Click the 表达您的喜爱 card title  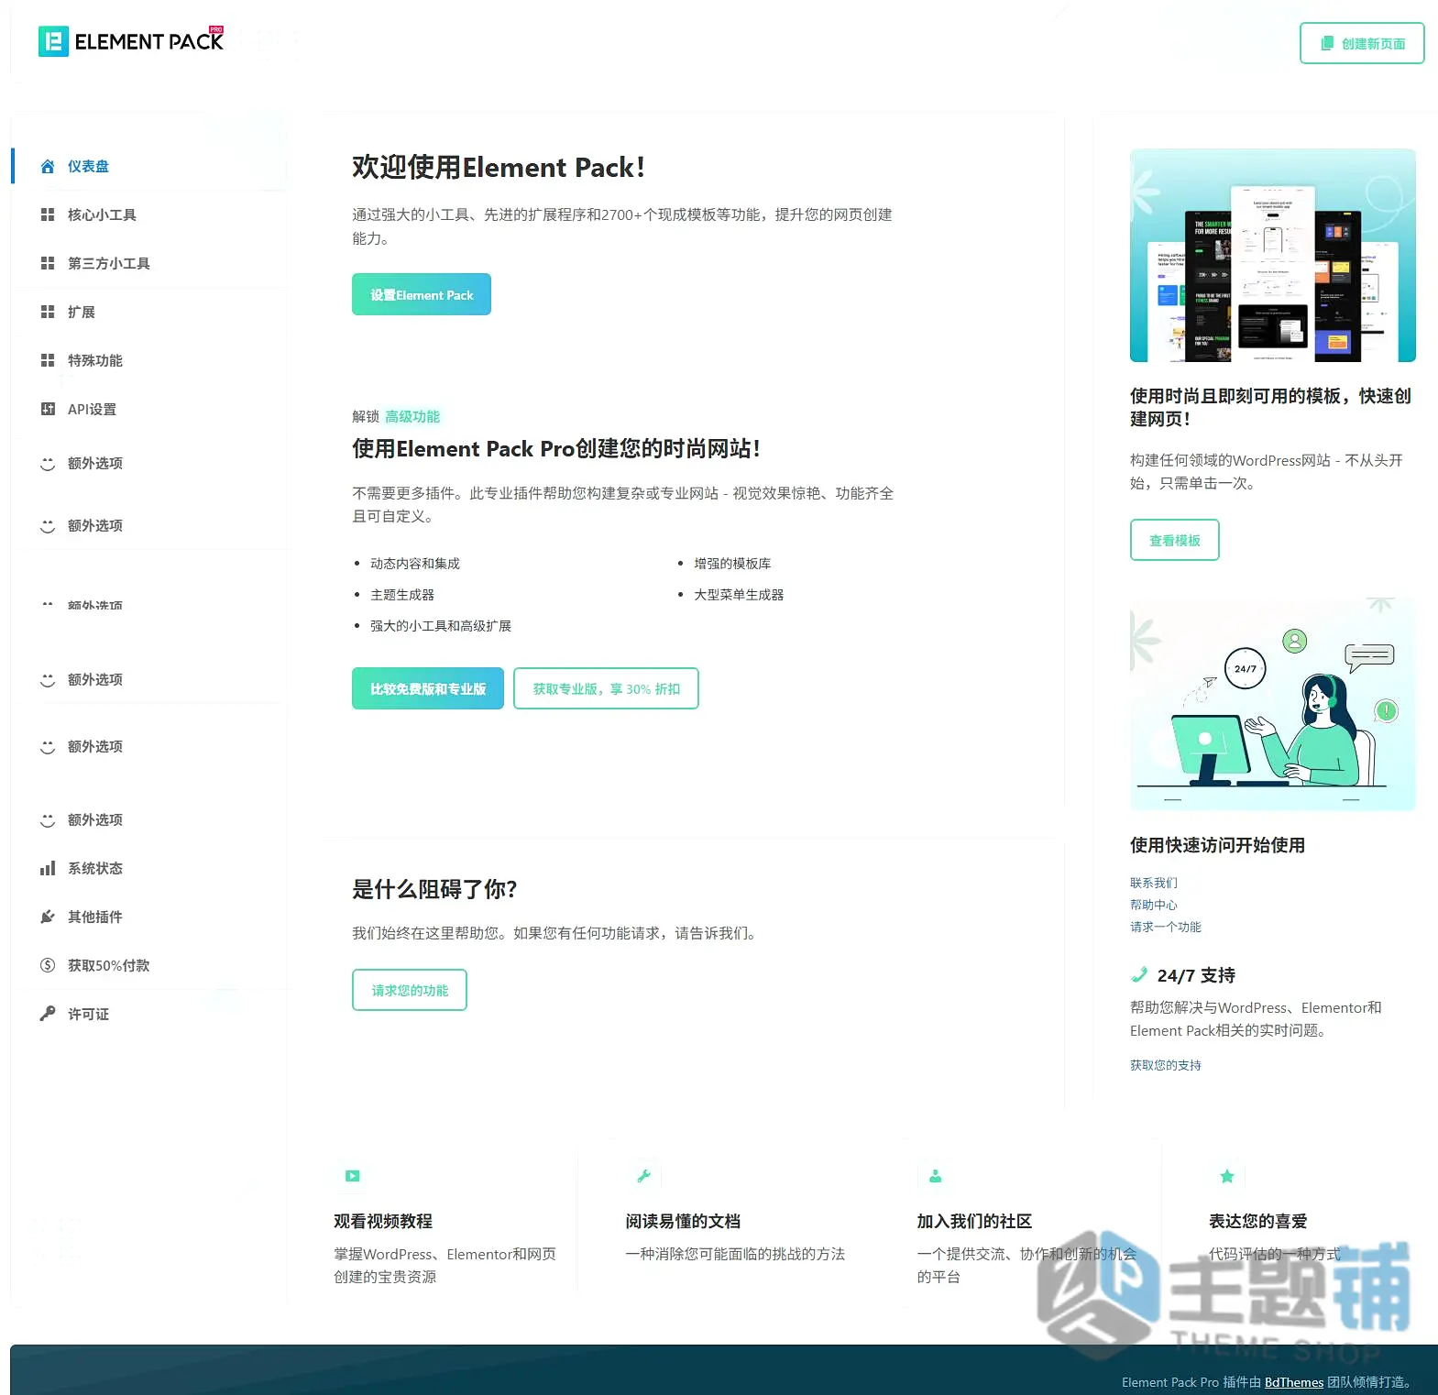(x=1257, y=1221)
